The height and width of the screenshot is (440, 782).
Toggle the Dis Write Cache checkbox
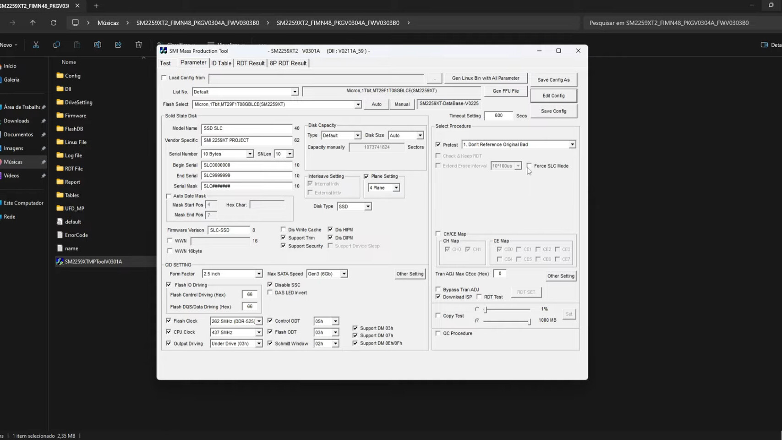coord(283,230)
